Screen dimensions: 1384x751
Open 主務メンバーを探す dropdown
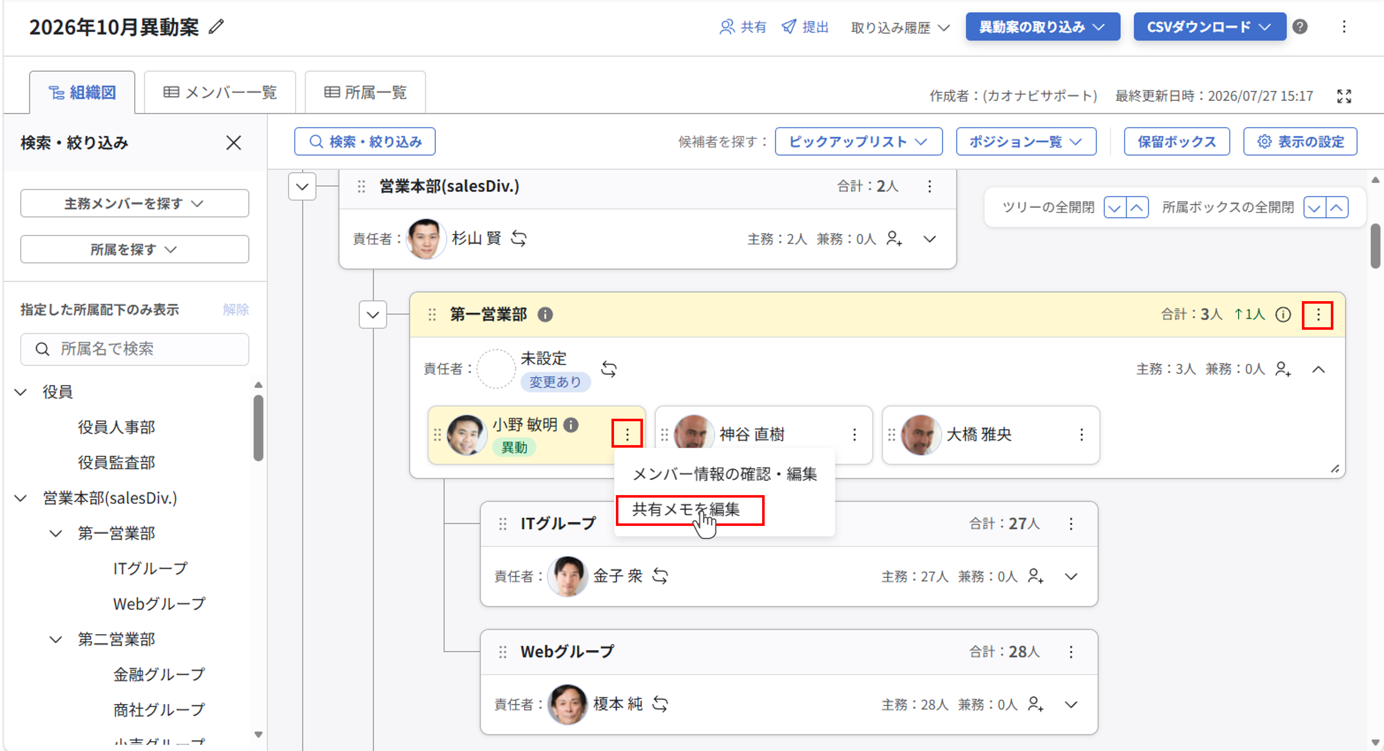134,203
